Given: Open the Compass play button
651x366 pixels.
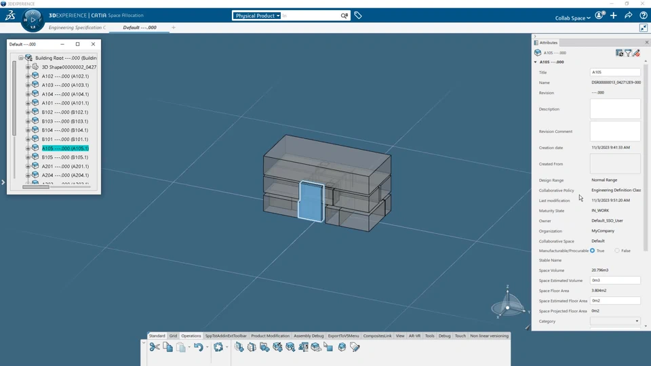Looking at the screenshot, I should [33, 20].
